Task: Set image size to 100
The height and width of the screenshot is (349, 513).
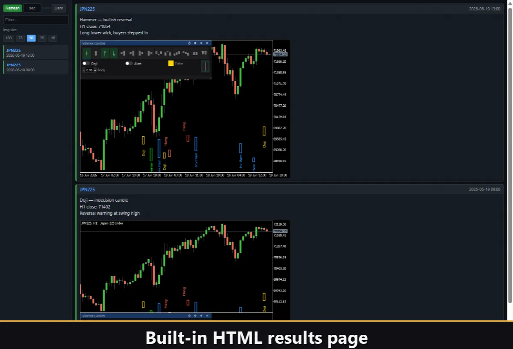Action: coord(9,38)
